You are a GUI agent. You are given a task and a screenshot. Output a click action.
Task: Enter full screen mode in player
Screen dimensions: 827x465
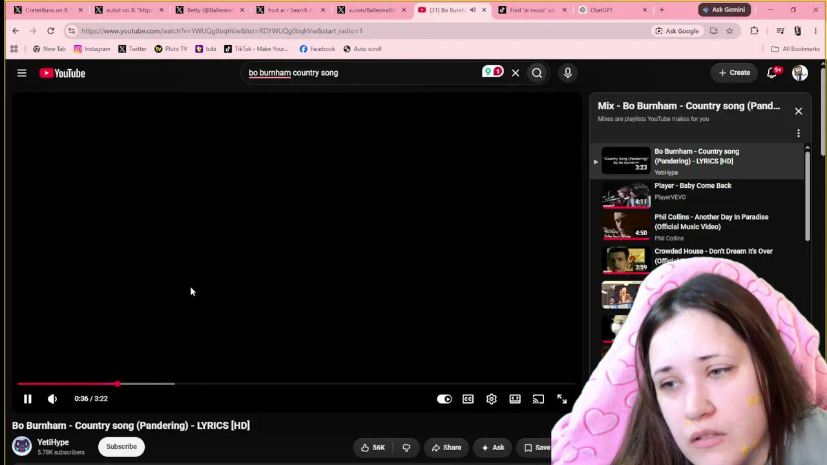(x=562, y=399)
